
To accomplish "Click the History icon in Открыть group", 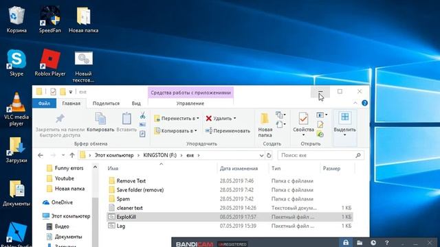I will coord(320,134).
